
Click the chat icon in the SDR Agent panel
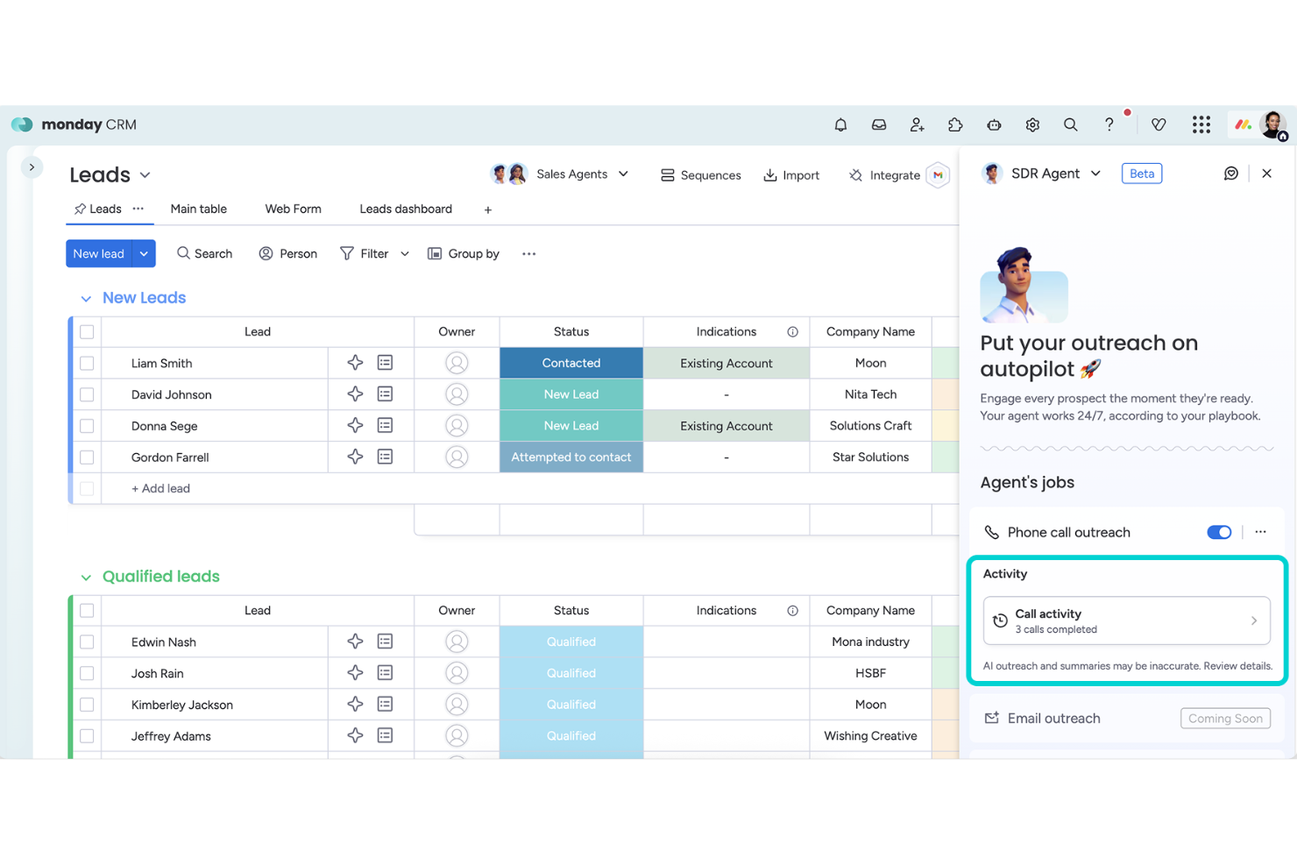tap(1230, 173)
